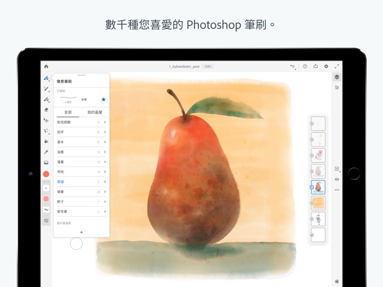Tap the Share export icon
The width and height of the screenshot is (383, 287).
coord(316,66)
